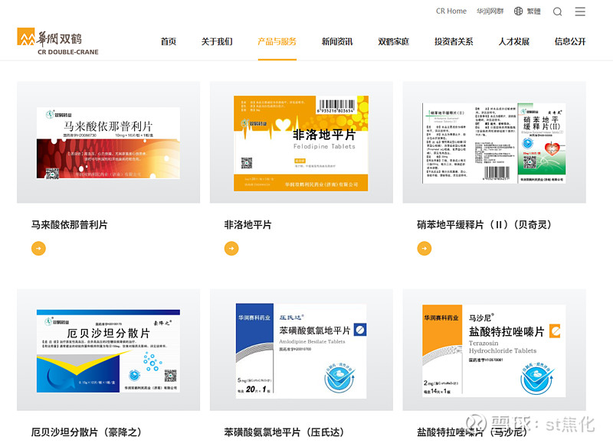Click the 马来酸依那普利片 package image
The height and width of the screenshot is (443, 613).
(x=108, y=142)
